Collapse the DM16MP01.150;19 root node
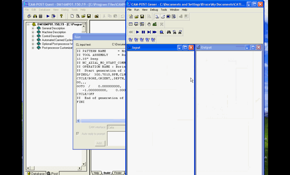Screen dimensions: 290x175 [28, 24]
